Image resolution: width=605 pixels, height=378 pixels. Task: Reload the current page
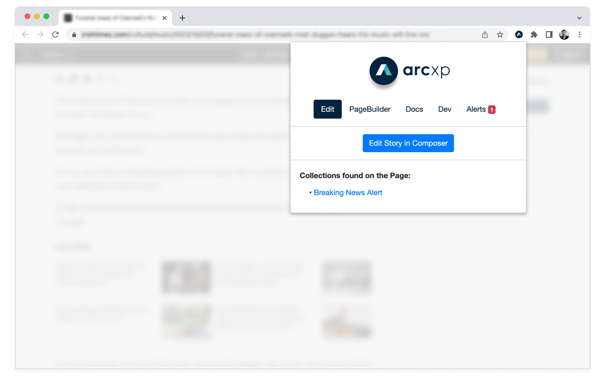[x=55, y=34]
